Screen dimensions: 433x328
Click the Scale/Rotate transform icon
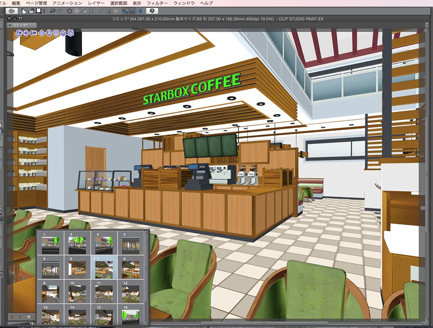pos(91,11)
